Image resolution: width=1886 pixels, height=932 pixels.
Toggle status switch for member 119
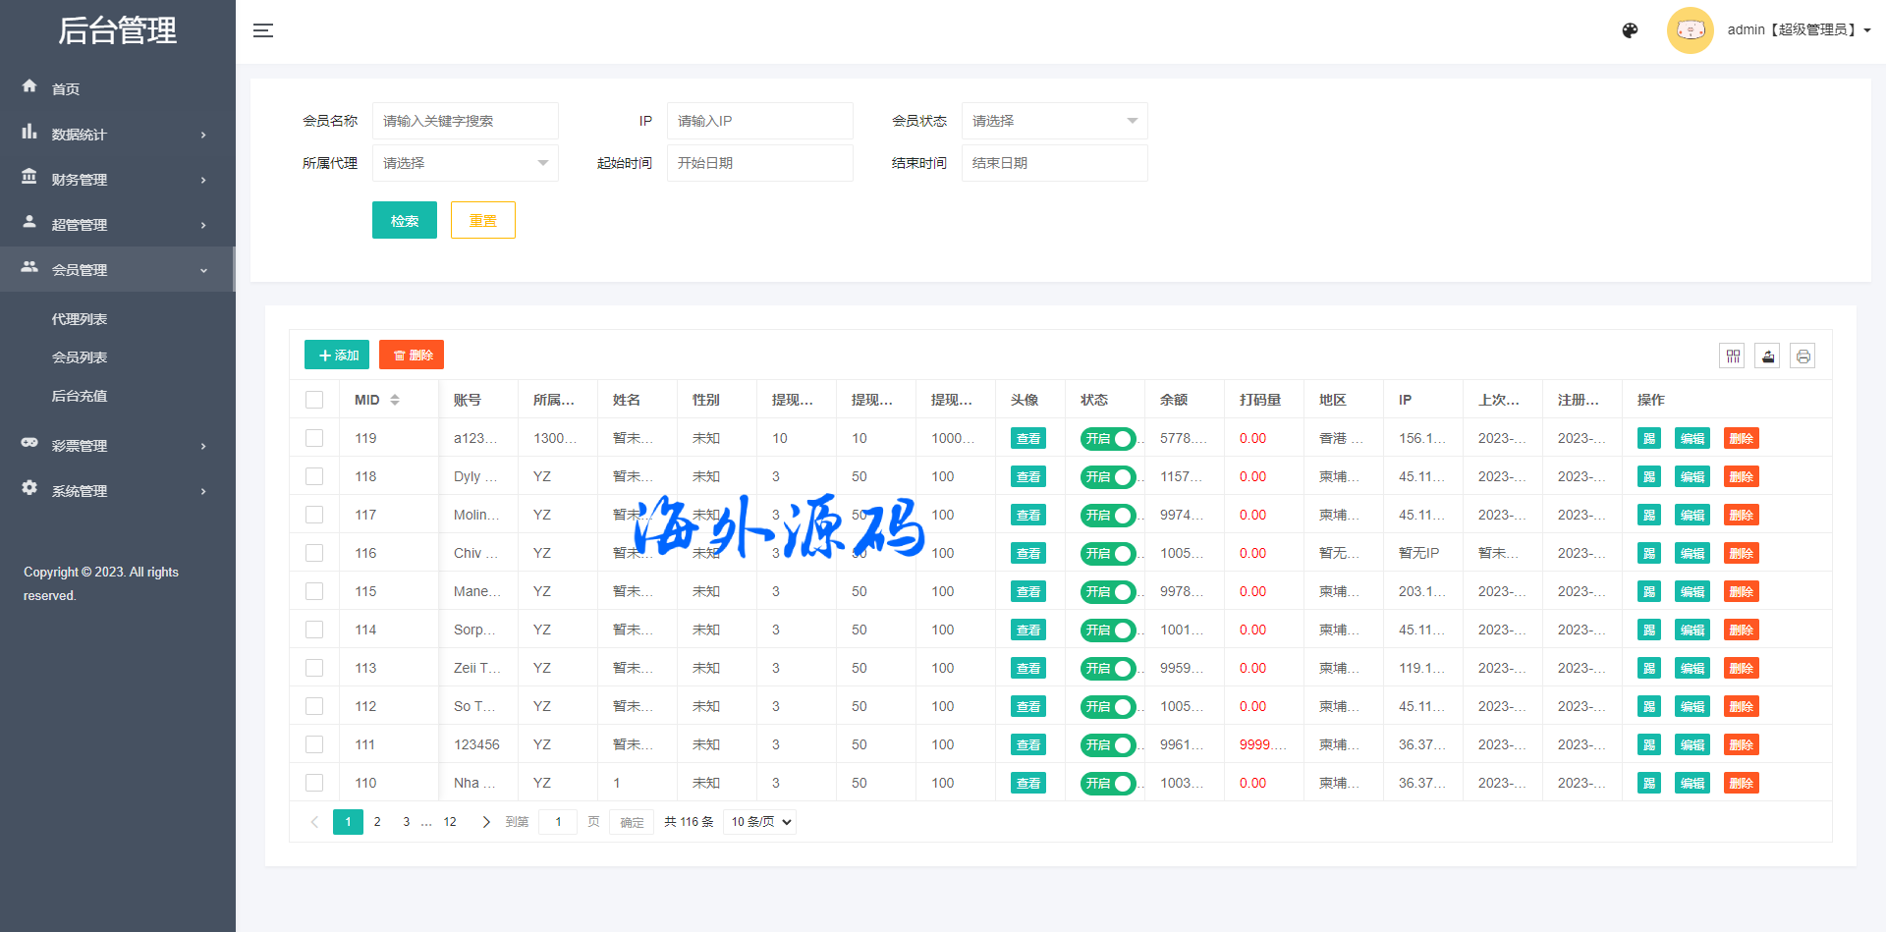point(1107,439)
